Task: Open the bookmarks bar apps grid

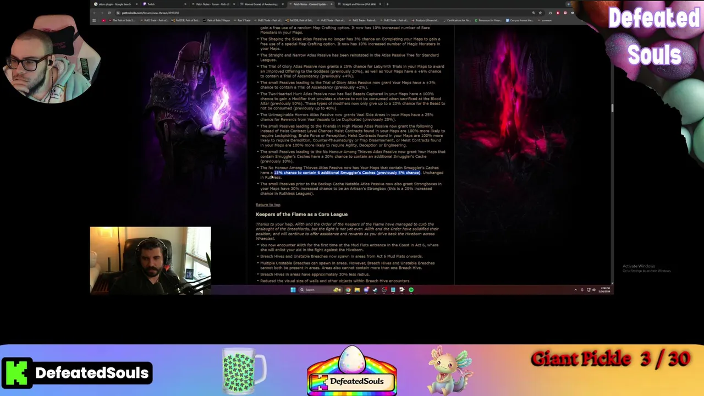Action: coord(94,20)
